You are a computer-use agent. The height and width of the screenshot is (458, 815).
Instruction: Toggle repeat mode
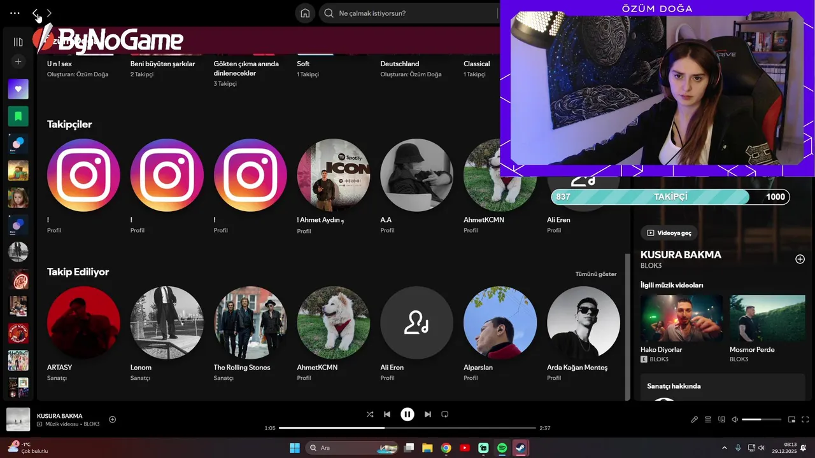coord(445,414)
